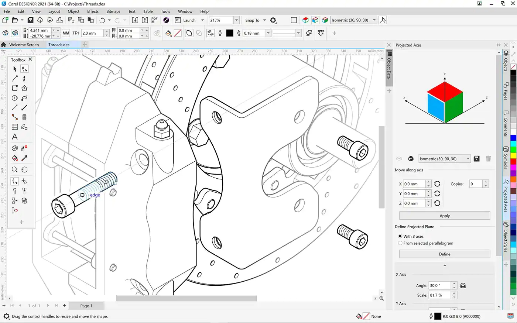Toggle axes visibility in Projected Axes docker
The image size is (517, 323).
click(x=399, y=158)
